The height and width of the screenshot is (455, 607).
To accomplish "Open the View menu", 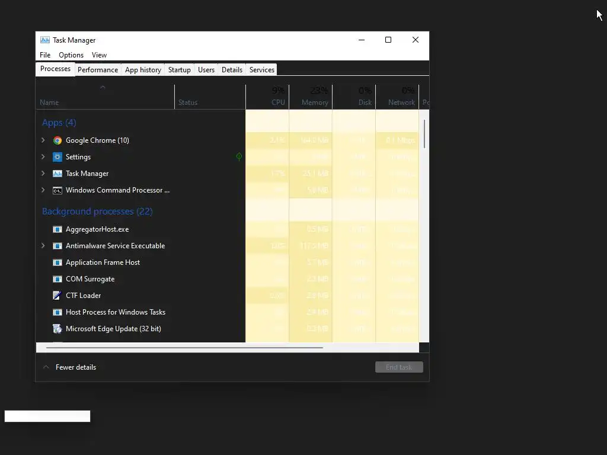I will [x=99, y=55].
